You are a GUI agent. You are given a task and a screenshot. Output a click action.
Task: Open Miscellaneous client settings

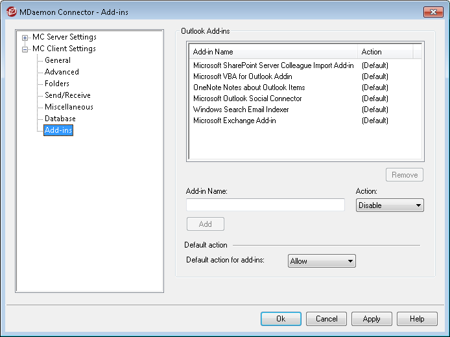pyautogui.click(x=69, y=107)
